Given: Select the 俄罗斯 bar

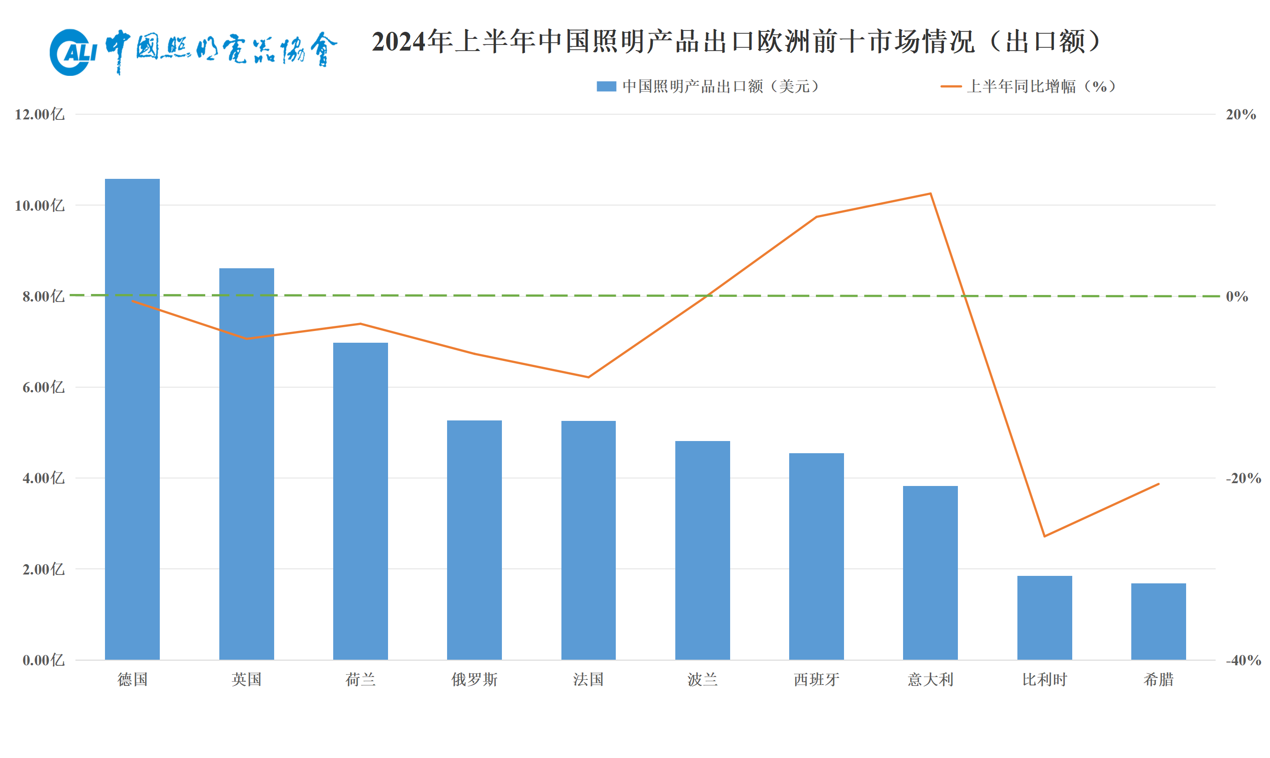Looking at the screenshot, I should 474,540.
